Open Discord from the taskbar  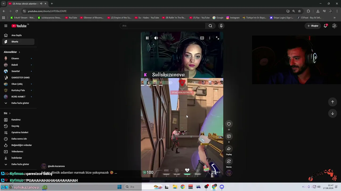222,187
